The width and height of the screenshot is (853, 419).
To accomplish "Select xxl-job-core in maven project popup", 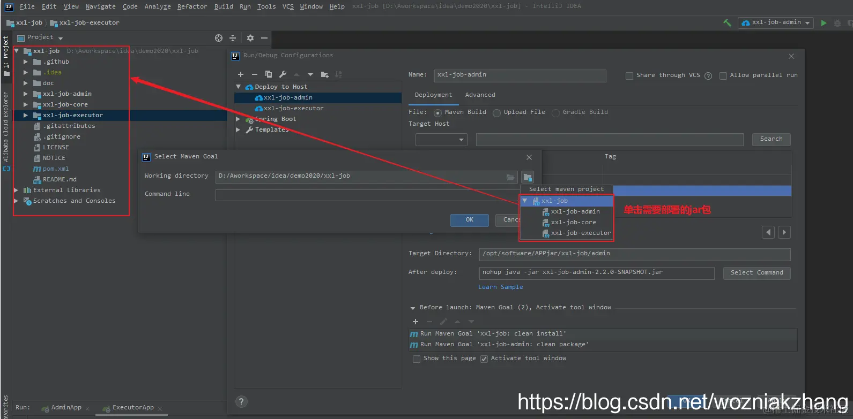I will pos(573,222).
